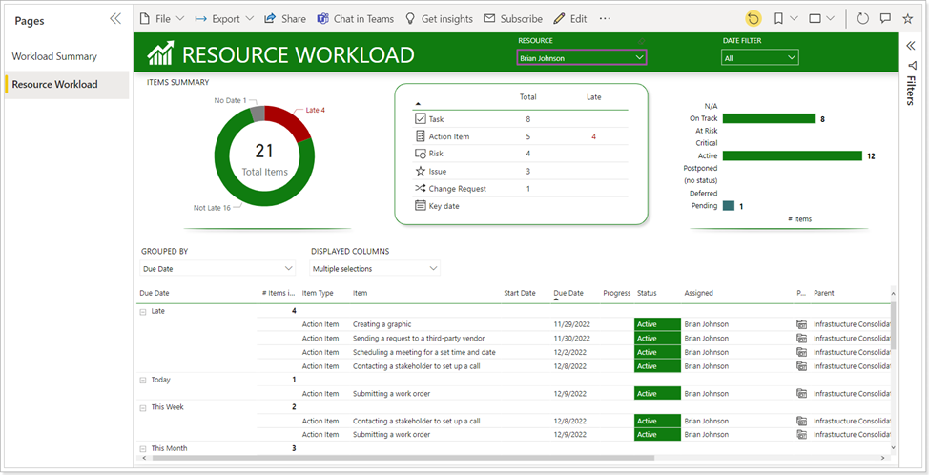The image size is (929, 475).
Task: Open the bookmarks icon
Action: pyautogui.click(x=779, y=19)
